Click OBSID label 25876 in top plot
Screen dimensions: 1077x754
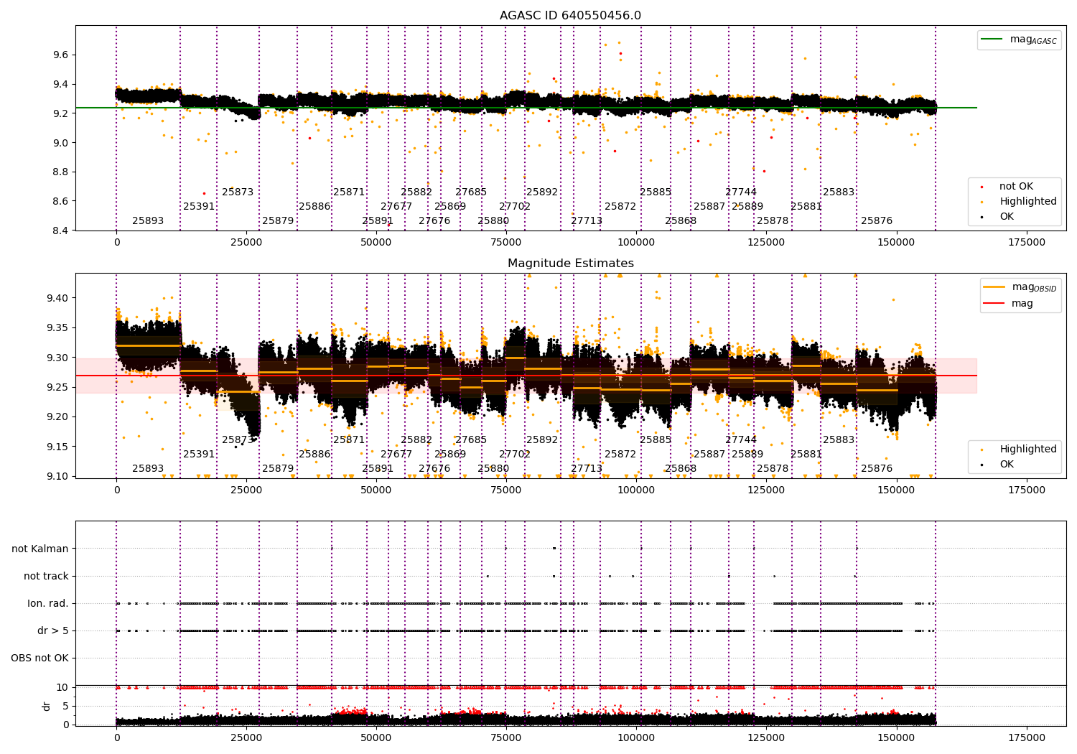pyautogui.click(x=877, y=221)
